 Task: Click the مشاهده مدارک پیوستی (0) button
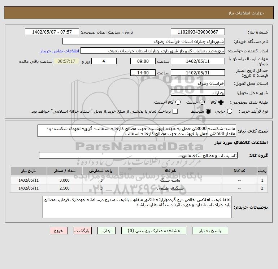click(x=154, y=230)
